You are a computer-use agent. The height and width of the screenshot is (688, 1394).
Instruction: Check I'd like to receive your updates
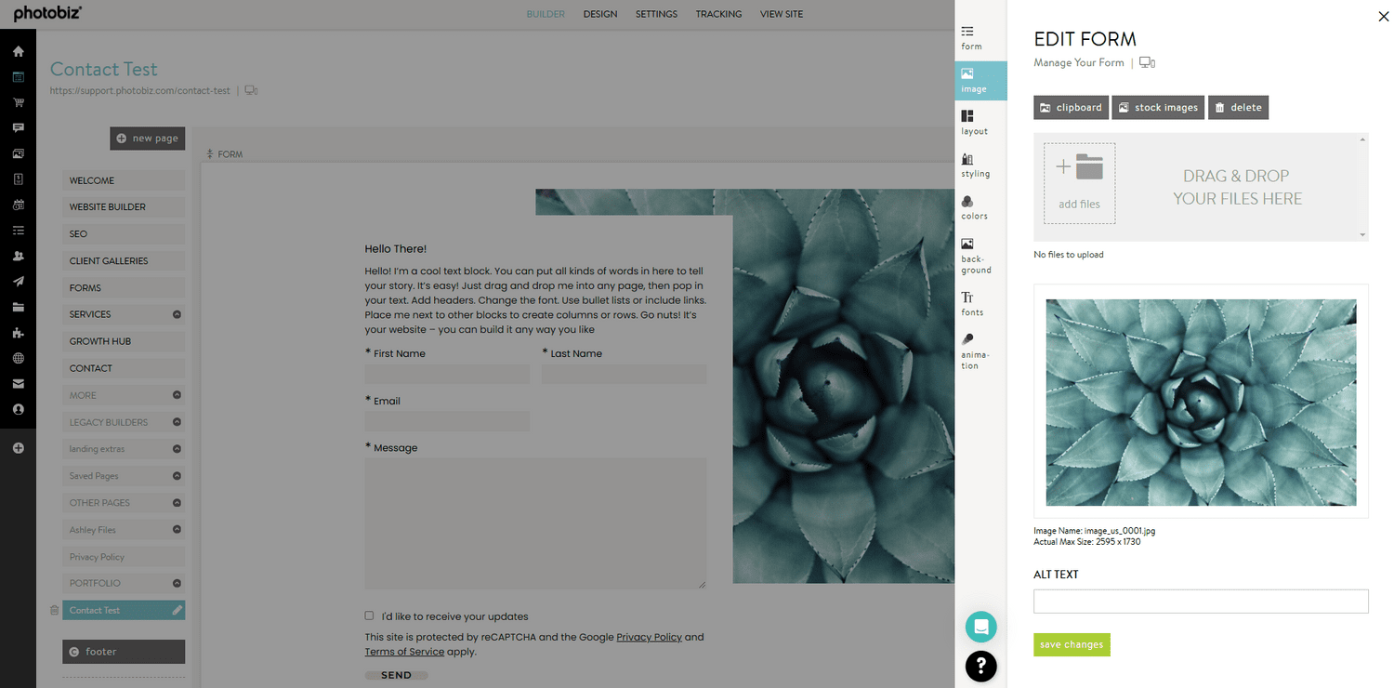pos(369,615)
